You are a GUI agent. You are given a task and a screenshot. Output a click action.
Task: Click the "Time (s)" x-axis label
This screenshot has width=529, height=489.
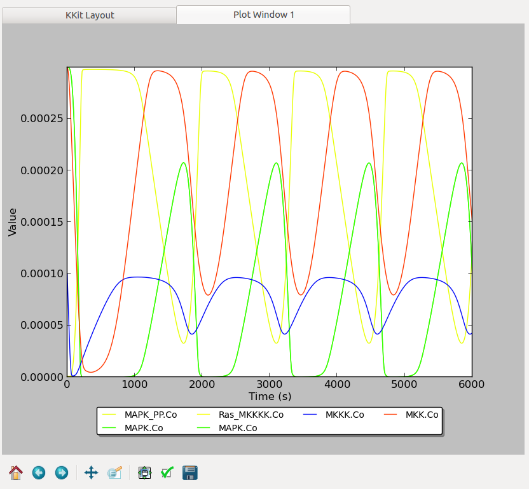270,397
